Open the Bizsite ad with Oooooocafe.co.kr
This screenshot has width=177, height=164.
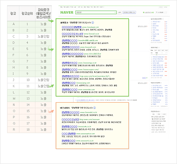[x=69, y=127]
